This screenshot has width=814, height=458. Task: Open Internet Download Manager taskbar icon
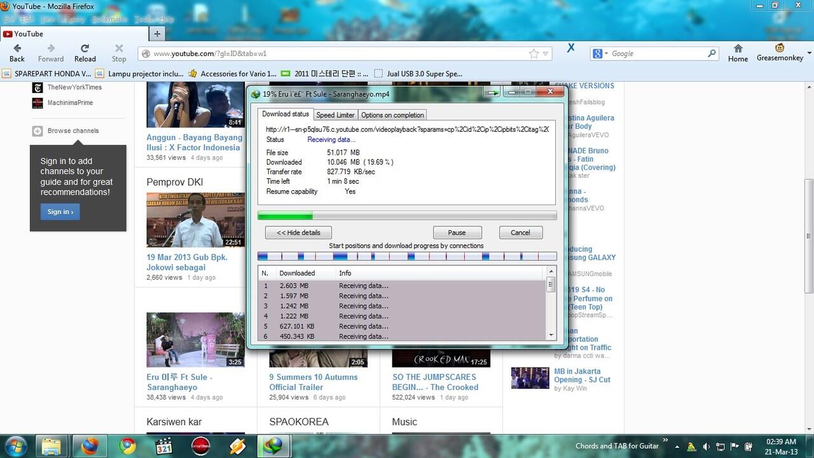274,447
